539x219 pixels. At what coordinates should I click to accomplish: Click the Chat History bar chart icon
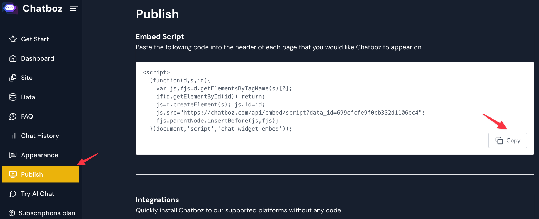pyautogui.click(x=13, y=136)
